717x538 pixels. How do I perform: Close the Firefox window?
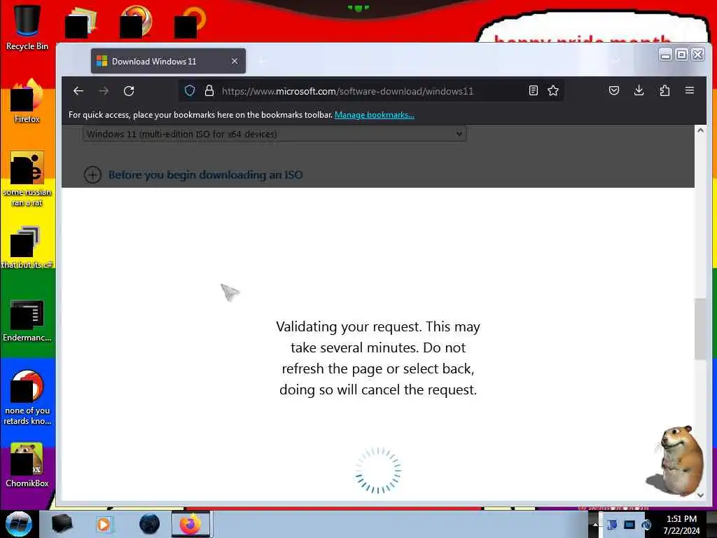click(x=698, y=55)
